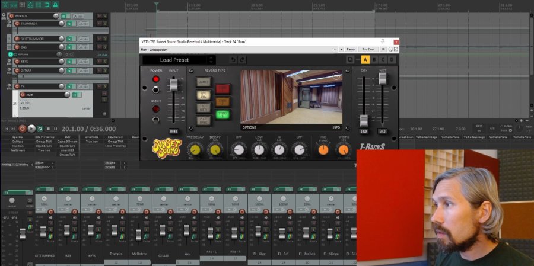Solo the BAS track in the track panel
Viewport: 534px width, 266px height.
coord(105,47)
